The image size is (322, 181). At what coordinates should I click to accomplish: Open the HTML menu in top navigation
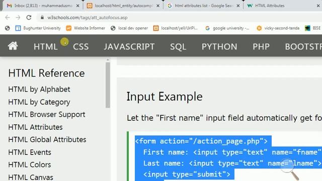pyautogui.click(x=46, y=47)
